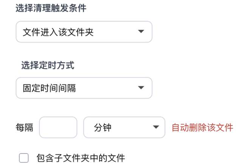Click the arrow beside 分钟
Viewport: 242px width, 168px height.
155,127
